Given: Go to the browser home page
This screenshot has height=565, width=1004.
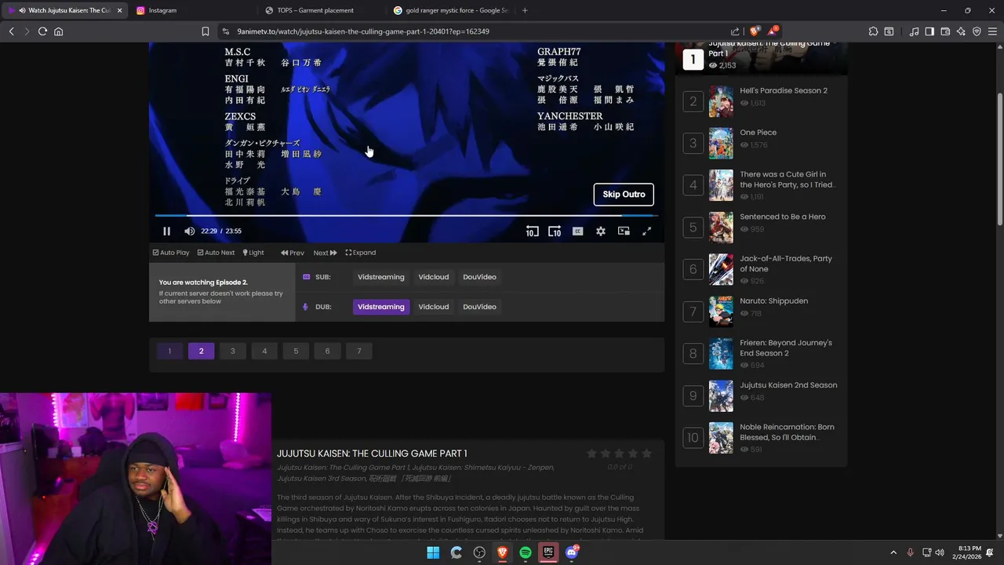Looking at the screenshot, I should coord(58,31).
